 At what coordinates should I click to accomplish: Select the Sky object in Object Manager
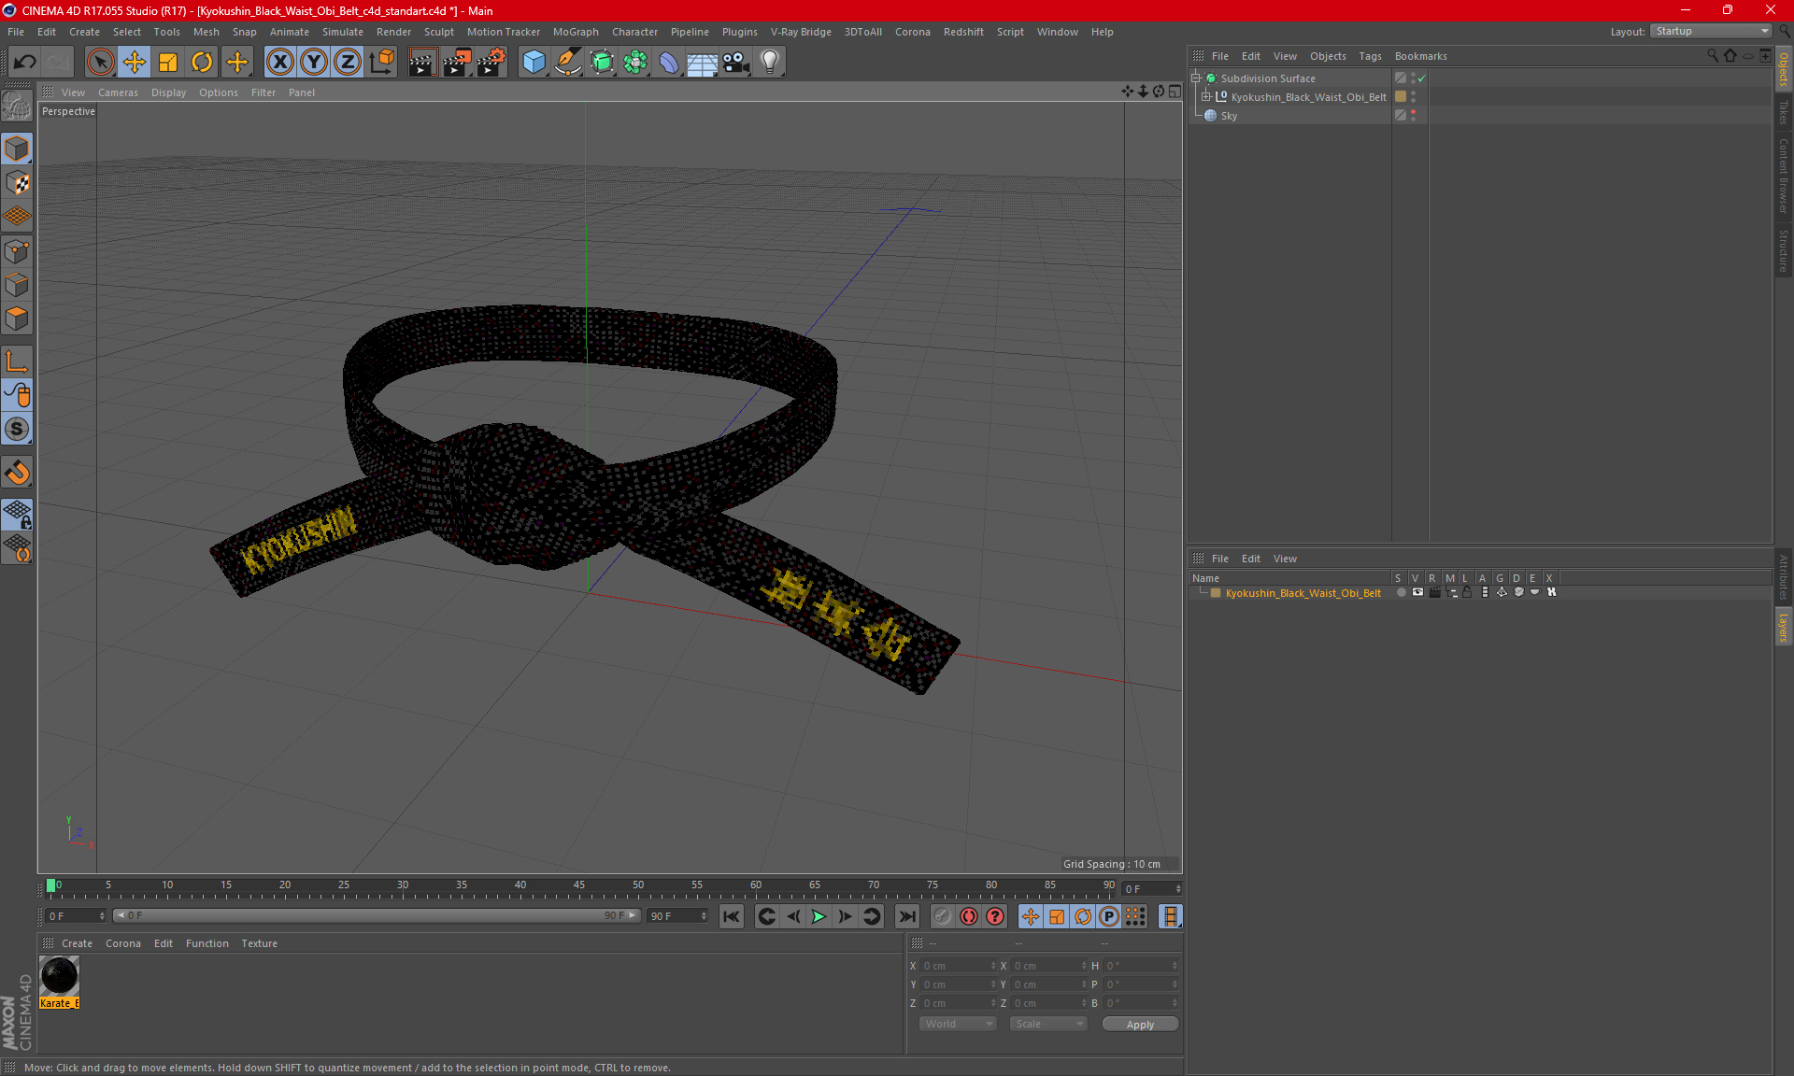coord(1229,116)
